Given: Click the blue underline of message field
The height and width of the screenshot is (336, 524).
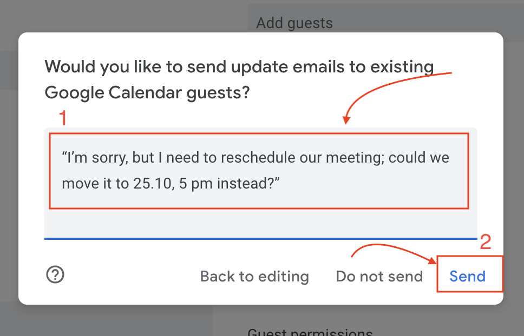Looking at the screenshot, I should (261, 239).
